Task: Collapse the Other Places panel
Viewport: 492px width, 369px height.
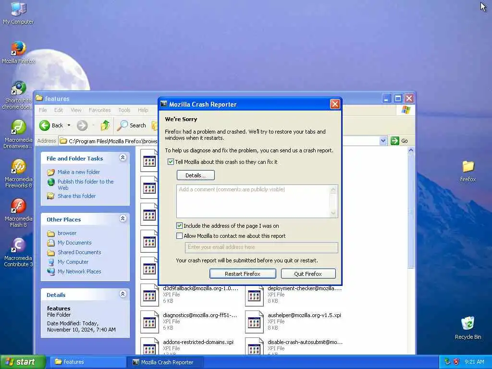Action: tap(123, 219)
